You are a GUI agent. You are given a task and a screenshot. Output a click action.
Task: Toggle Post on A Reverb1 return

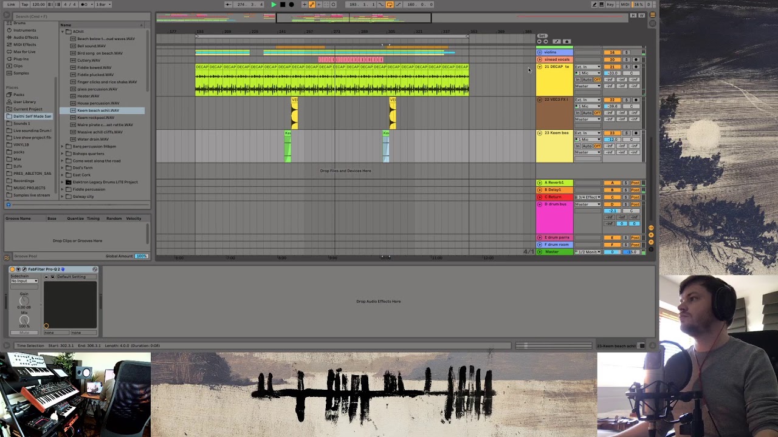click(x=635, y=183)
